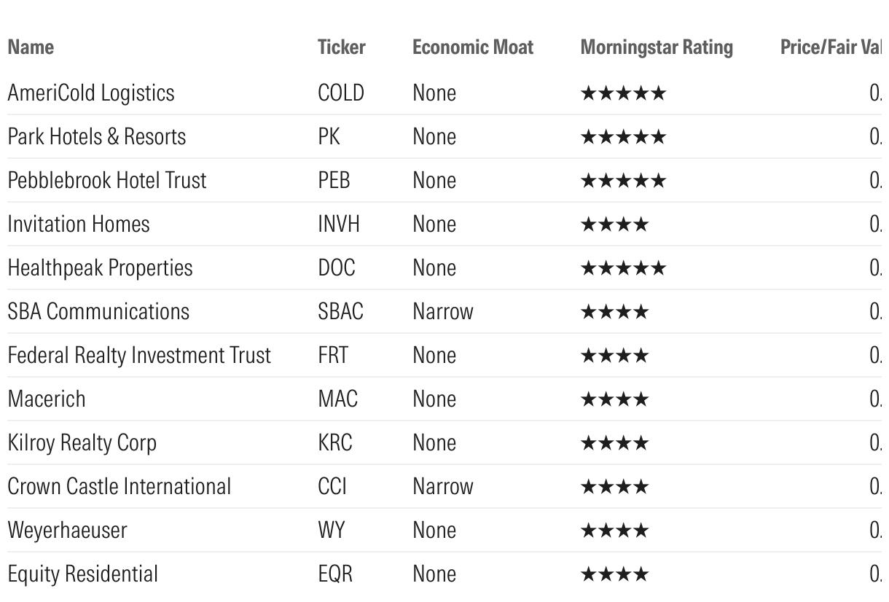Open SBA Communications company name
889x602 pixels.
click(98, 312)
